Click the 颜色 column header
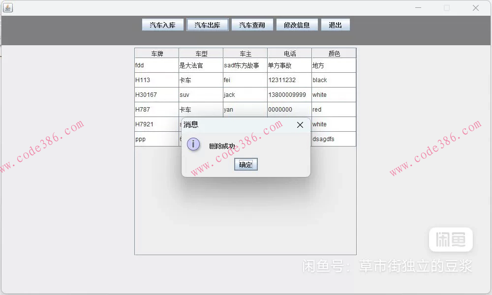 pos(334,53)
